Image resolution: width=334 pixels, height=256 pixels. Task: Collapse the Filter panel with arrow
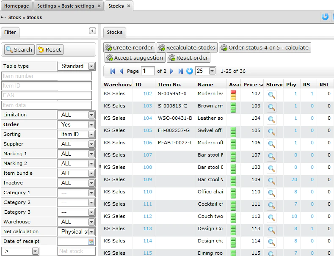[92, 31]
